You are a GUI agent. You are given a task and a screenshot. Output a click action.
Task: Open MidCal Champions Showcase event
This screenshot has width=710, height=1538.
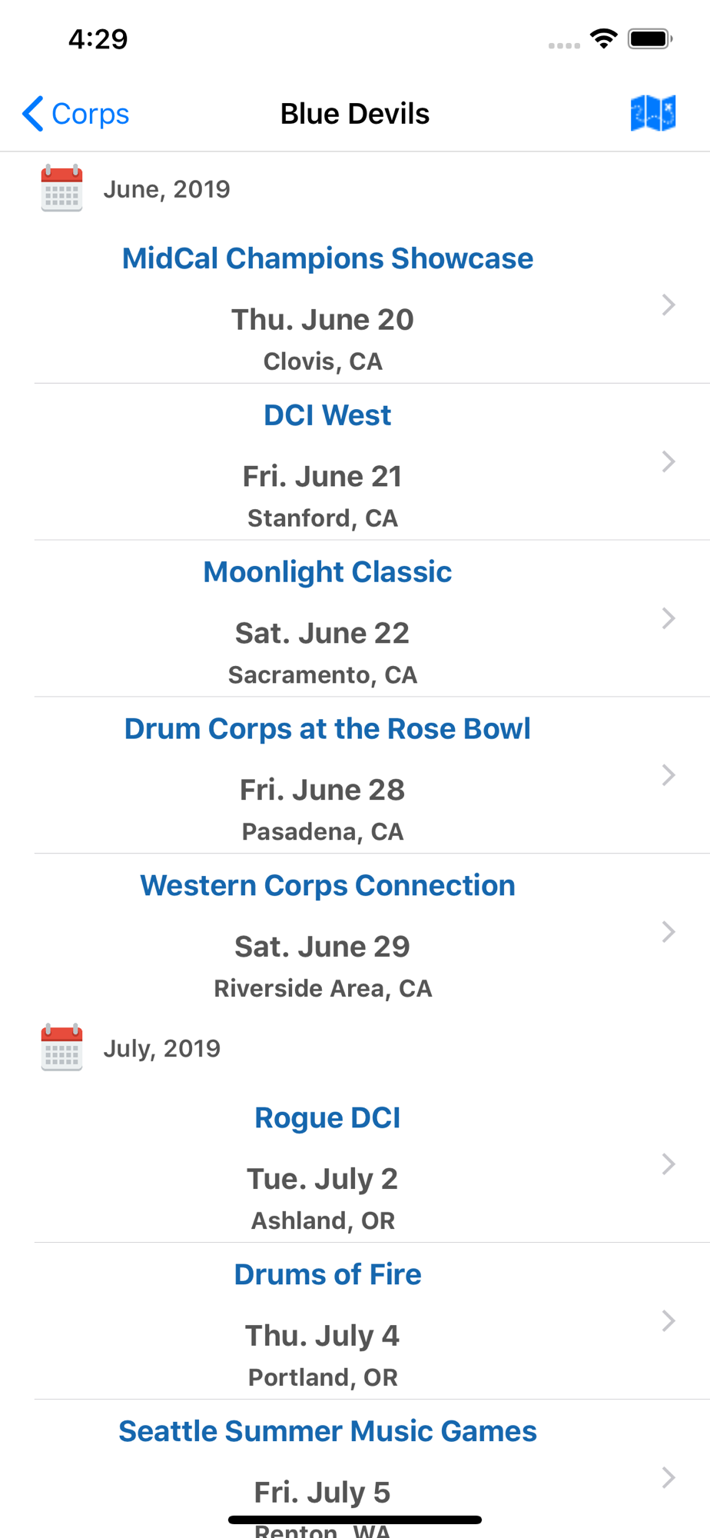(x=327, y=258)
